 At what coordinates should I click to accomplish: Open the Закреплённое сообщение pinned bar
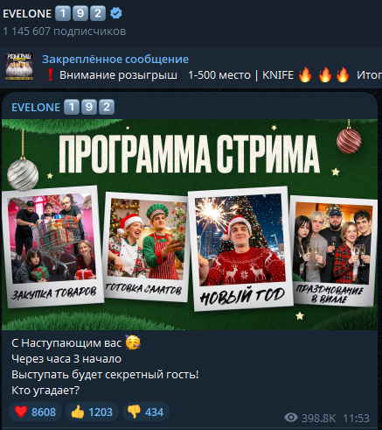(x=191, y=67)
